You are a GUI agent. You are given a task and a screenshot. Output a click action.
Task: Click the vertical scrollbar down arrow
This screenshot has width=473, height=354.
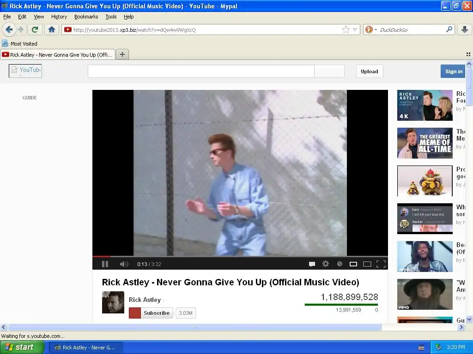469,319
